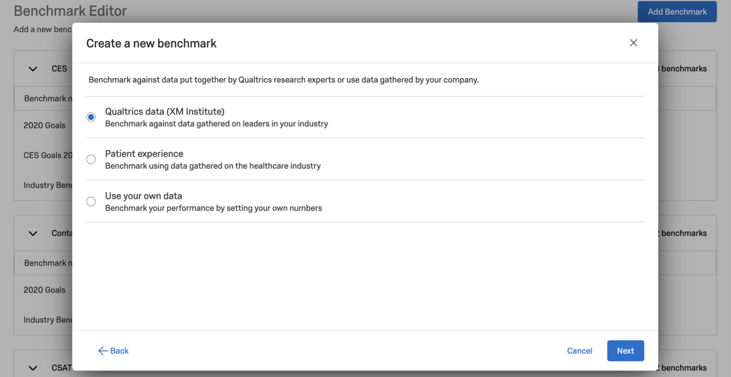Click the Add Benchmark button
731x377 pixels.
677,12
